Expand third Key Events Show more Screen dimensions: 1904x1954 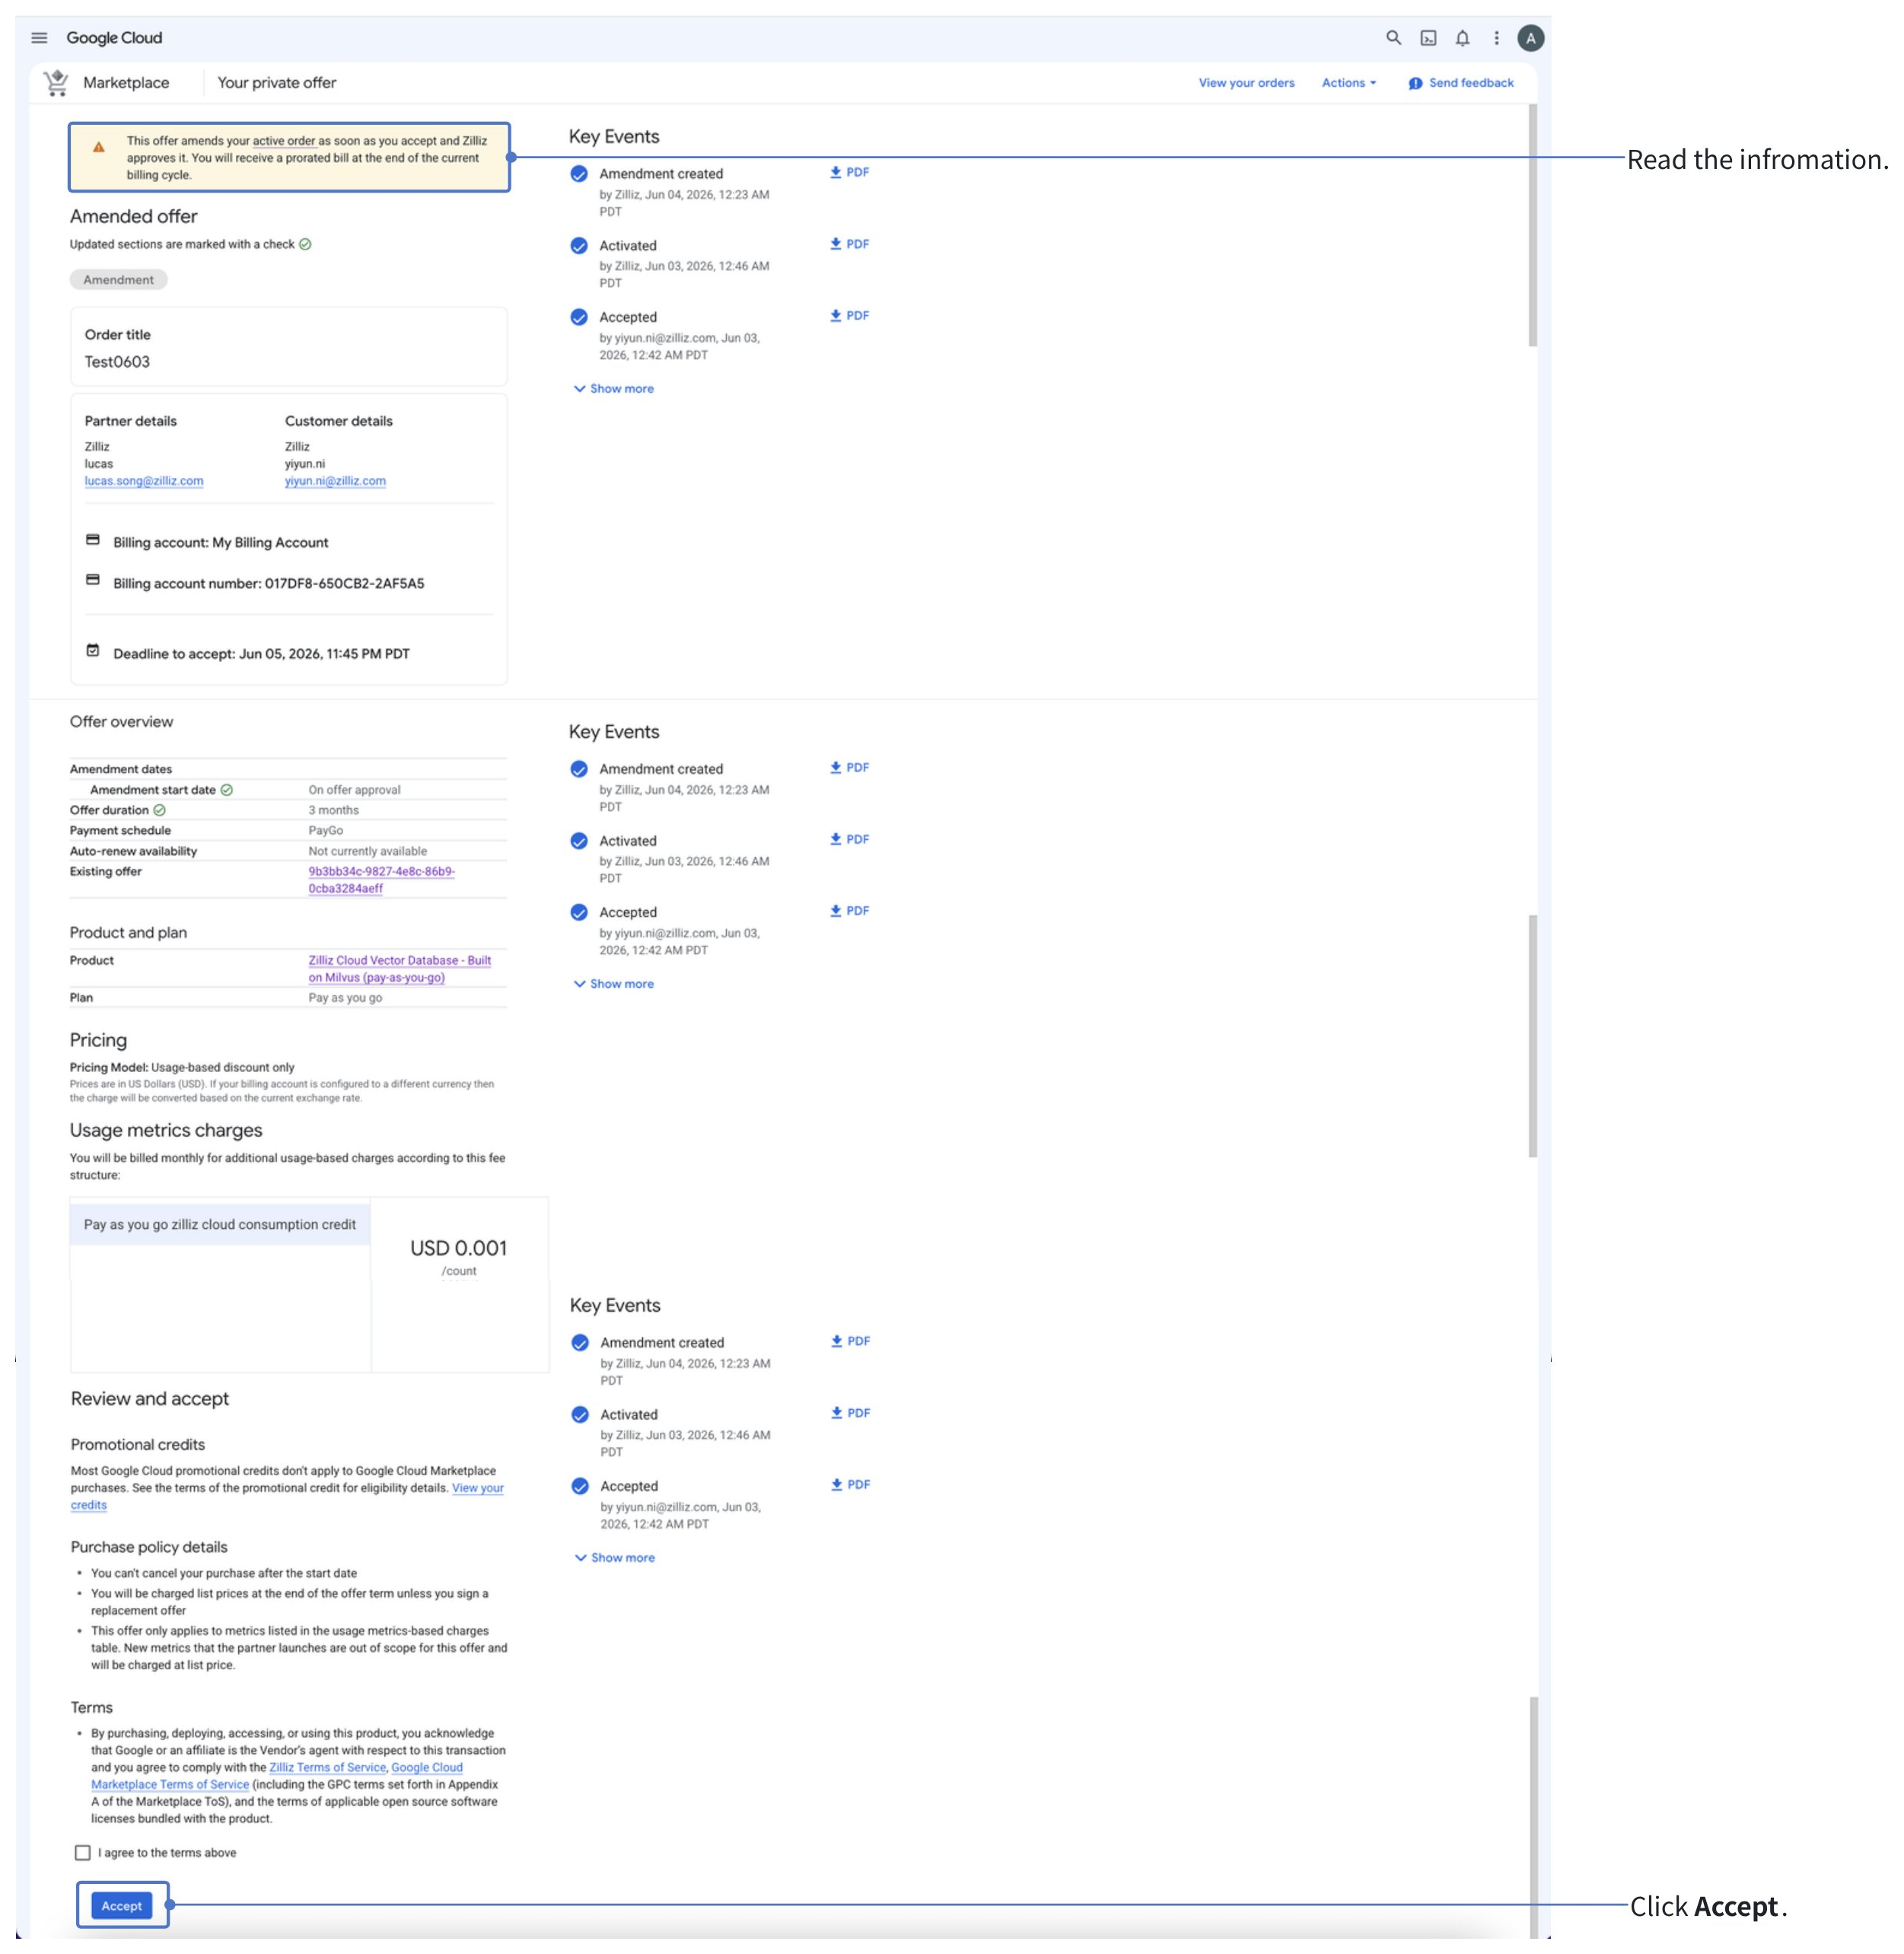coord(614,1558)
